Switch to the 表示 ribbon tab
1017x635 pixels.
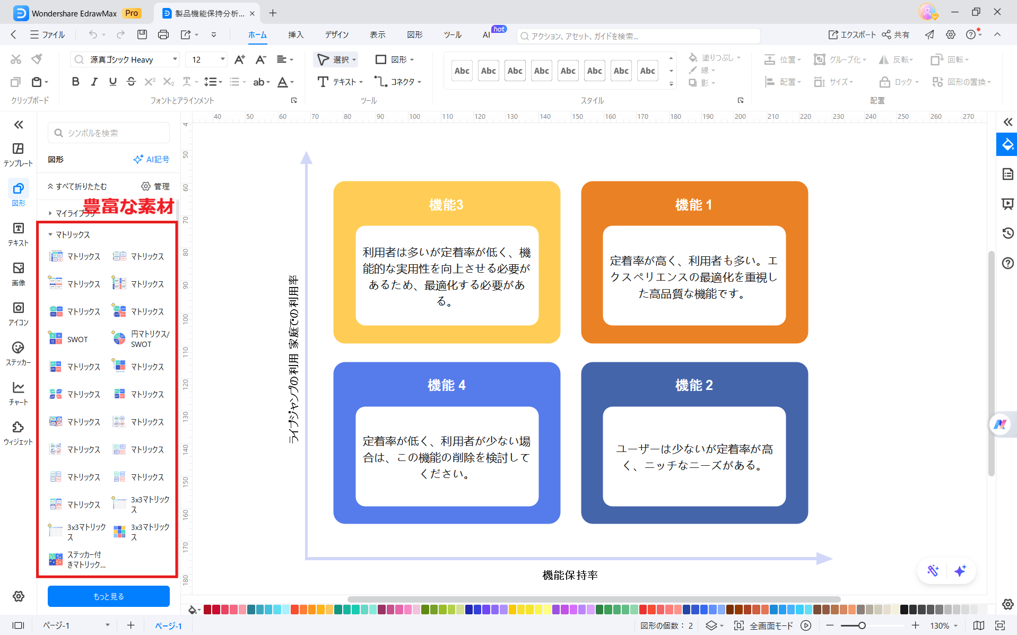click(378, 34)
